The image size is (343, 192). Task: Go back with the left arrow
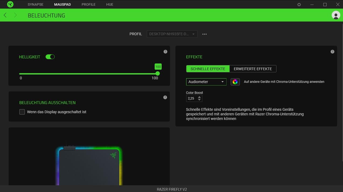(5, 15)
